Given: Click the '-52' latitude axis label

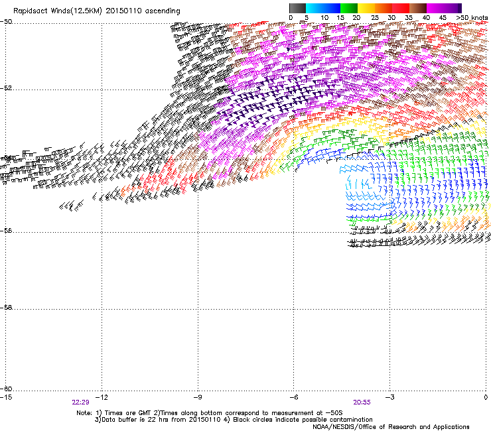Looking at the screenshot, I should click(6, 88).
